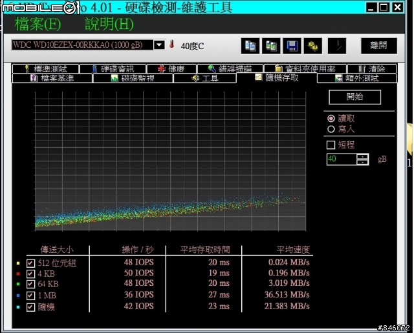Click the cyan 隨機 color marker
The height and width of the screenshot is (333, 414).
[x=18, y=307]
